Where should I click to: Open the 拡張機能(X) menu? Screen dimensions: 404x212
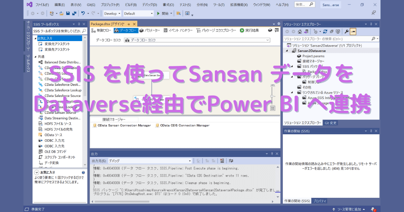point(239,5)
